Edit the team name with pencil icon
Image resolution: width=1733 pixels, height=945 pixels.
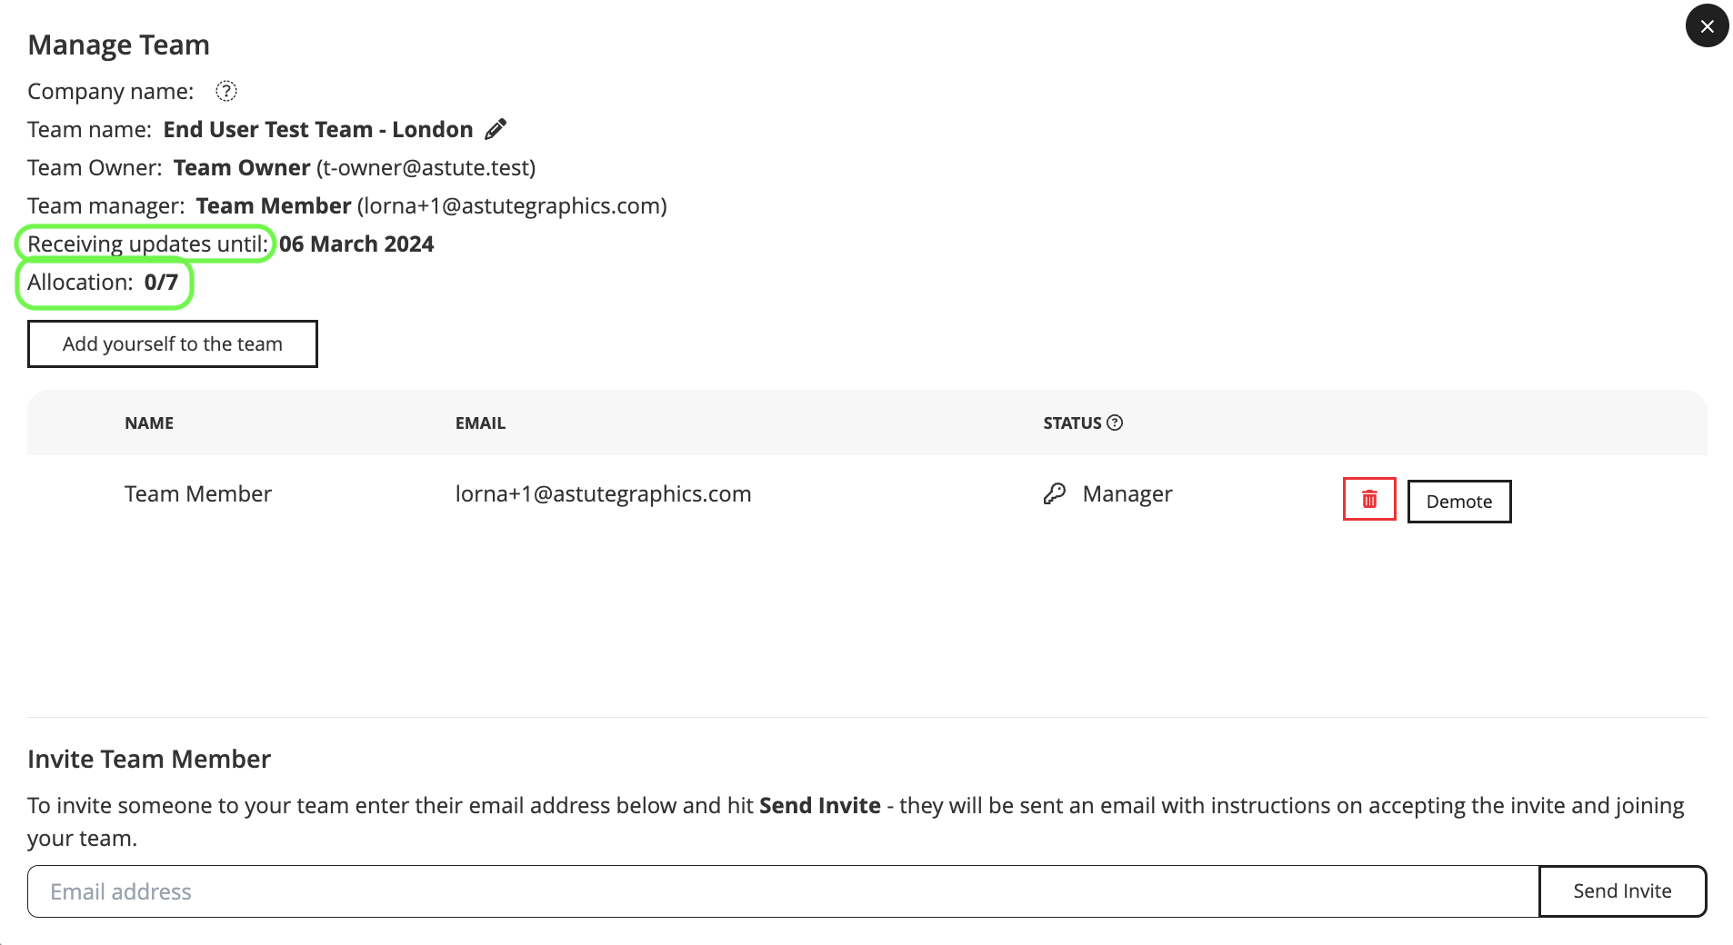[x=496, y=130]
